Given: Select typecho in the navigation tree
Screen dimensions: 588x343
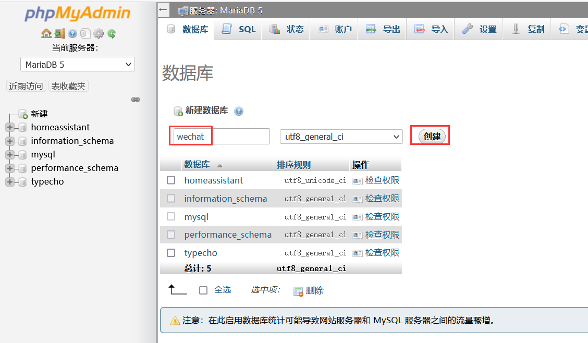Looking at the screenshot, I should [x=47, y=181].
